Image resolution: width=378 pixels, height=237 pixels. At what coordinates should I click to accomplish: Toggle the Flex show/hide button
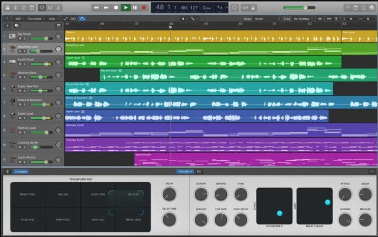(x=73, y=19)
